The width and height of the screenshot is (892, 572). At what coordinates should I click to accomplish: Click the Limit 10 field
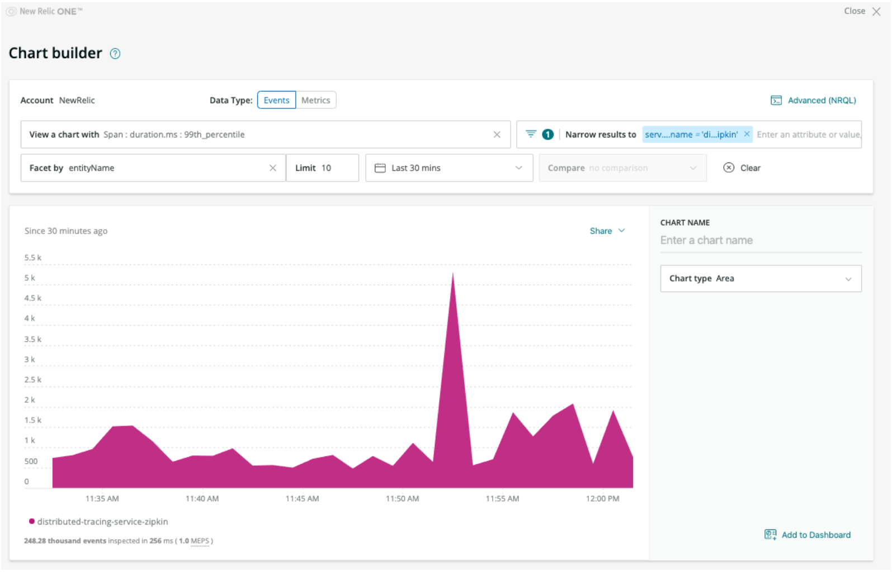322,168
